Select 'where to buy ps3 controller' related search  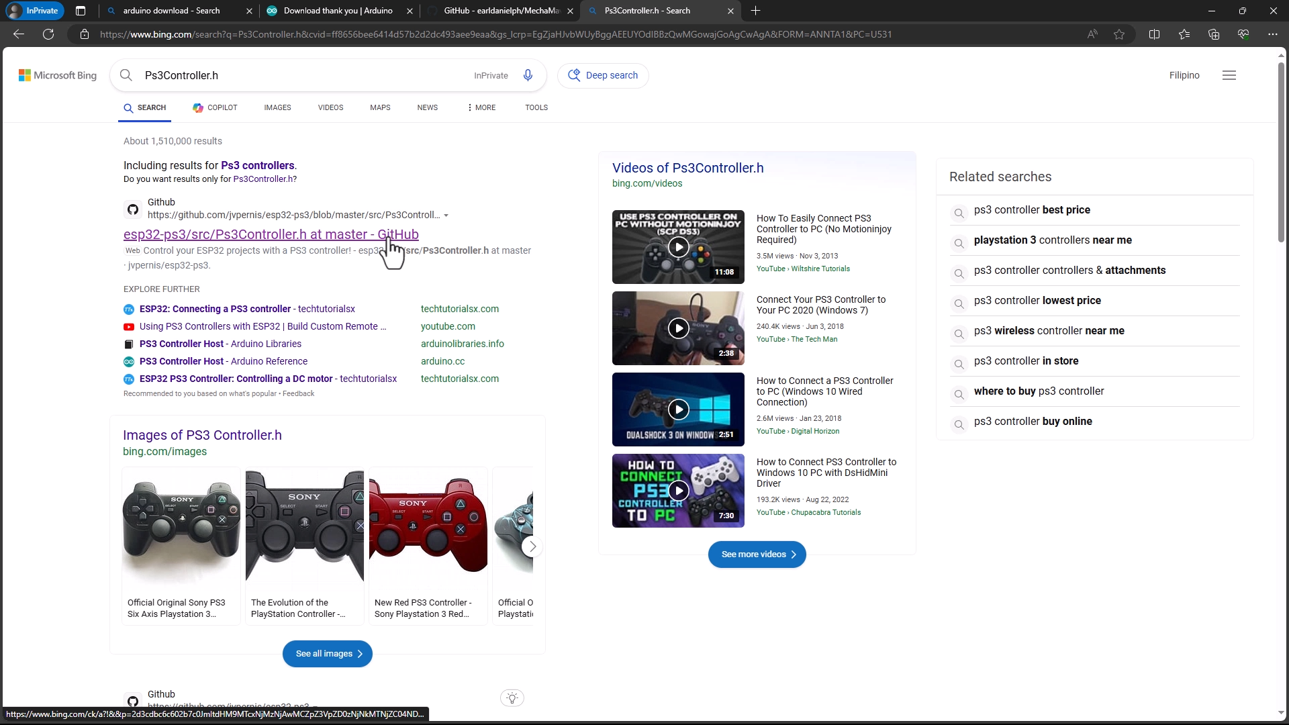1039,391
